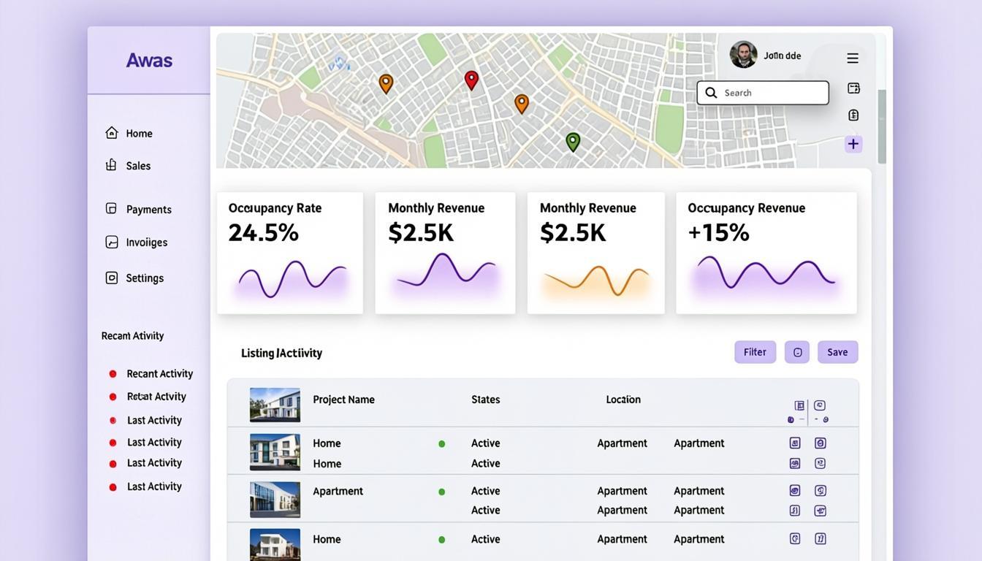The height and width of the screenshot is (561, 982).
Task: Click the Project Name column header
Action: (344, 400)
